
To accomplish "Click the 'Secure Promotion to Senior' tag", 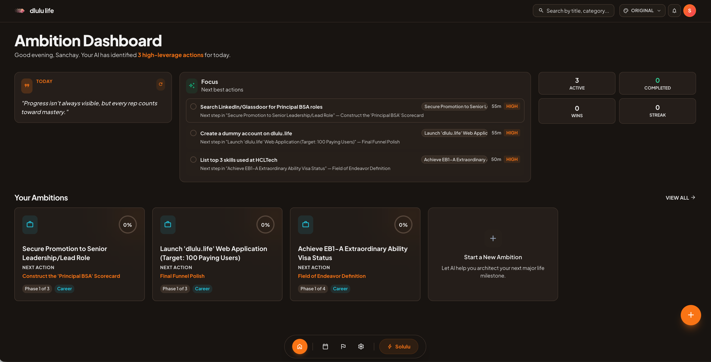I will point(455,106).
